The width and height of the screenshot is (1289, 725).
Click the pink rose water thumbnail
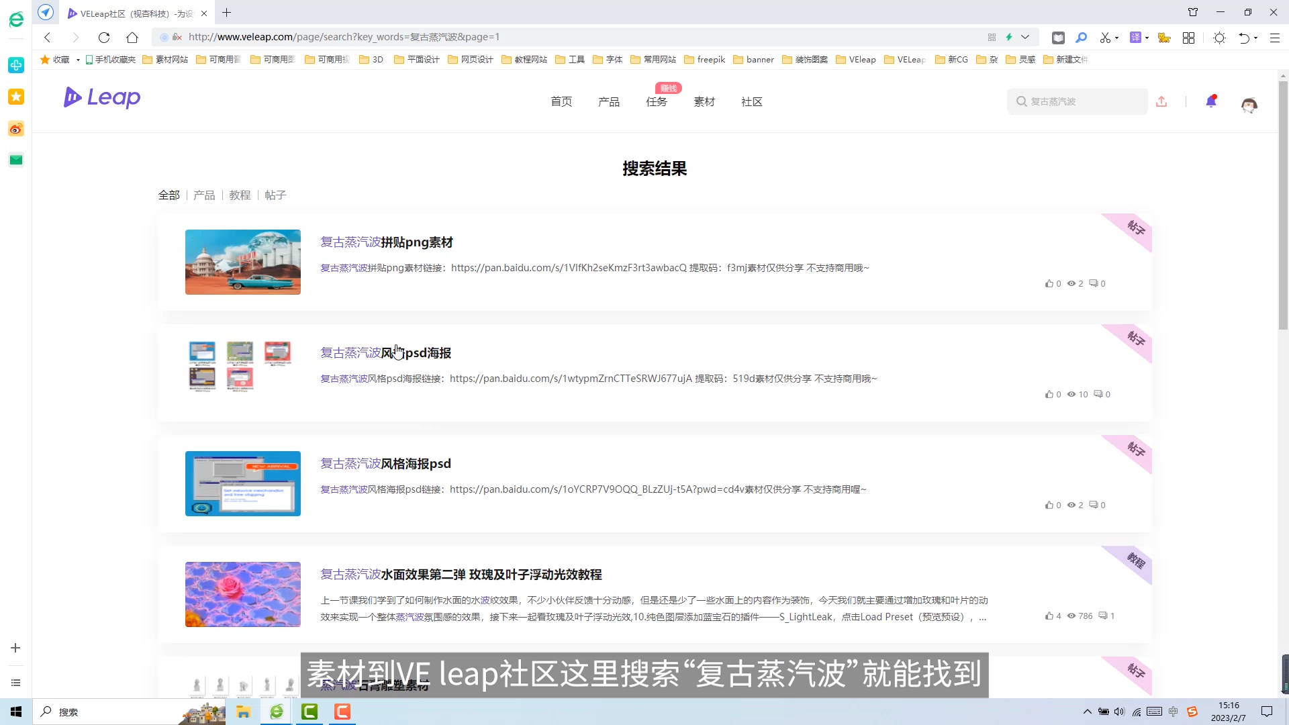[243, 595]
